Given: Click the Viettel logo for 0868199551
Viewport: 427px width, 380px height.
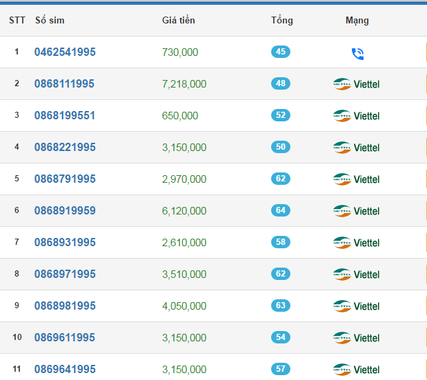Looking at the screenshot, I should tap(356, 116).
